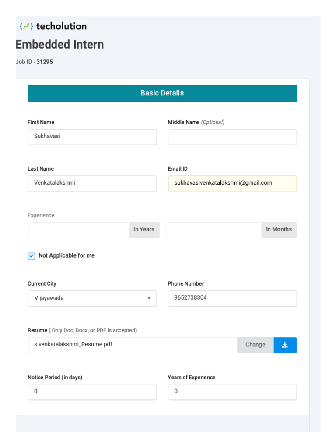Focus the First Name input field
Screen dimensions: 336x448
[x=92, y=137]
